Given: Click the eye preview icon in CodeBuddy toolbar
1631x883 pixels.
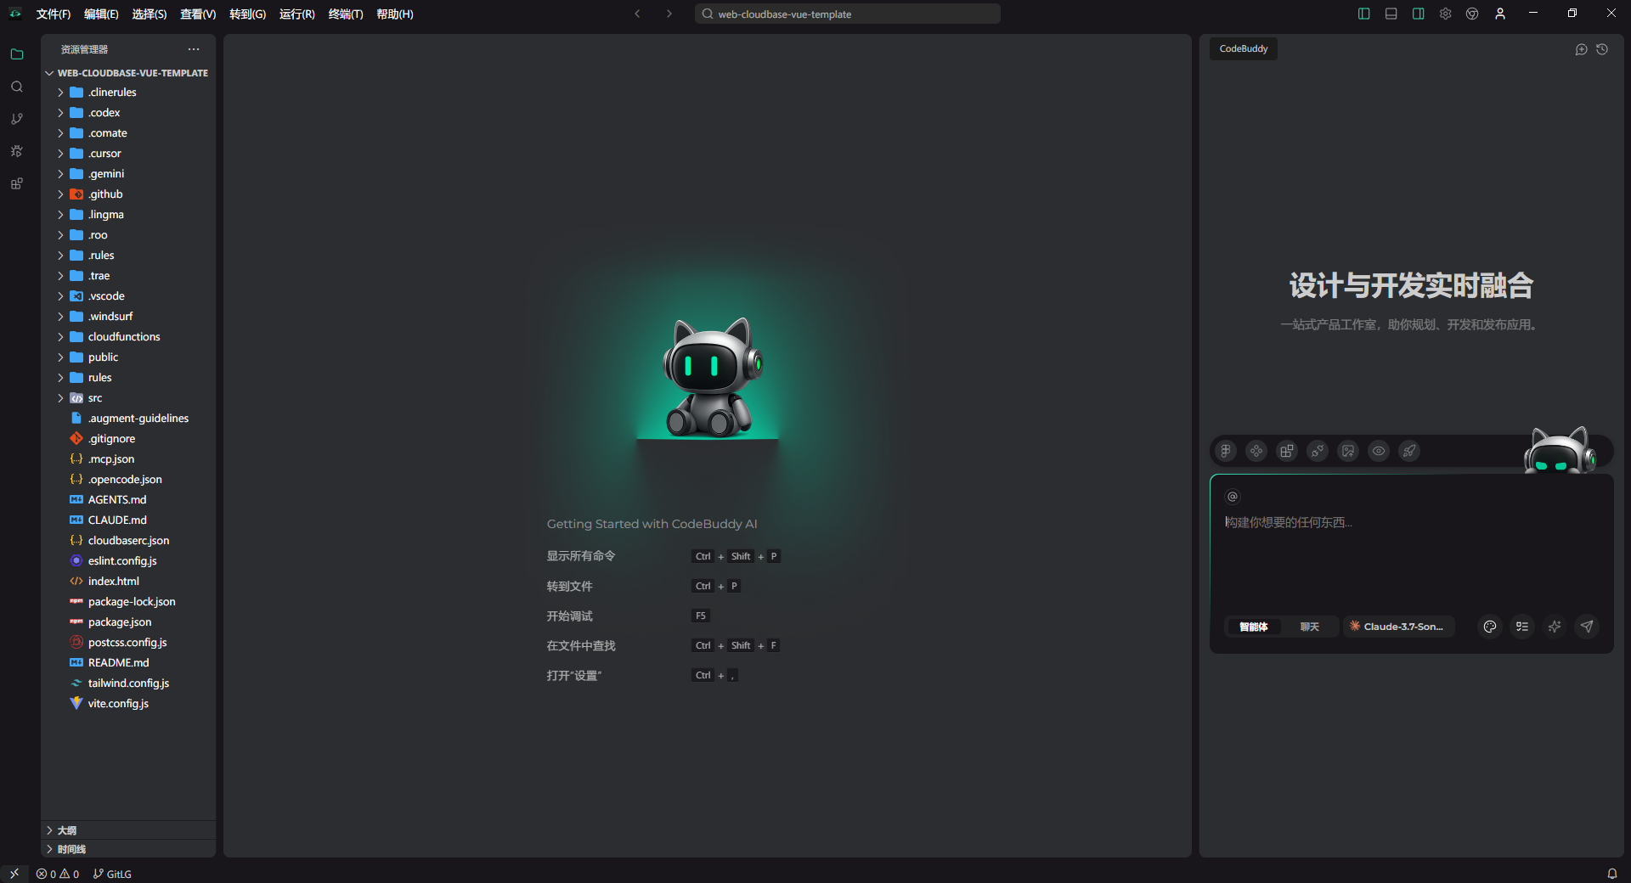Looking at the screenshot, I should [1379, 451].
